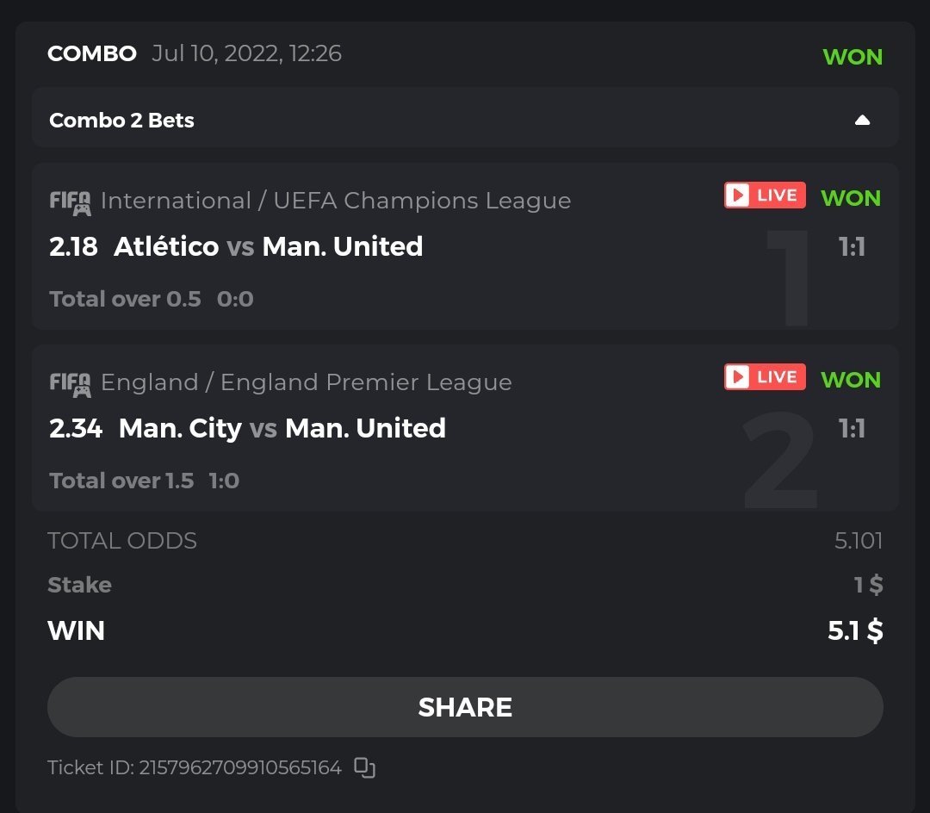Click the Combo 2 Bets header
This screenshot has width=930, height=813.
[122, 121]
